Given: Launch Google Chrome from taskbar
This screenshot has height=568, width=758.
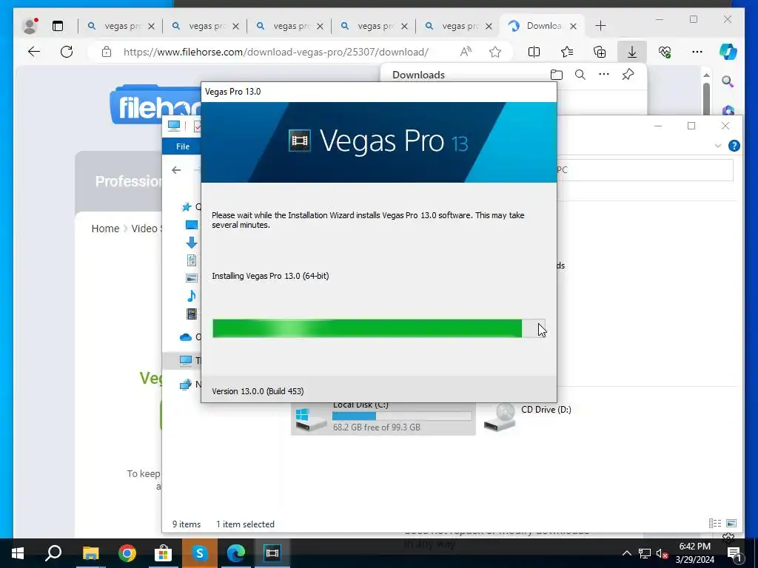Looking at the screenshot, I should click(x=127, y=553).
